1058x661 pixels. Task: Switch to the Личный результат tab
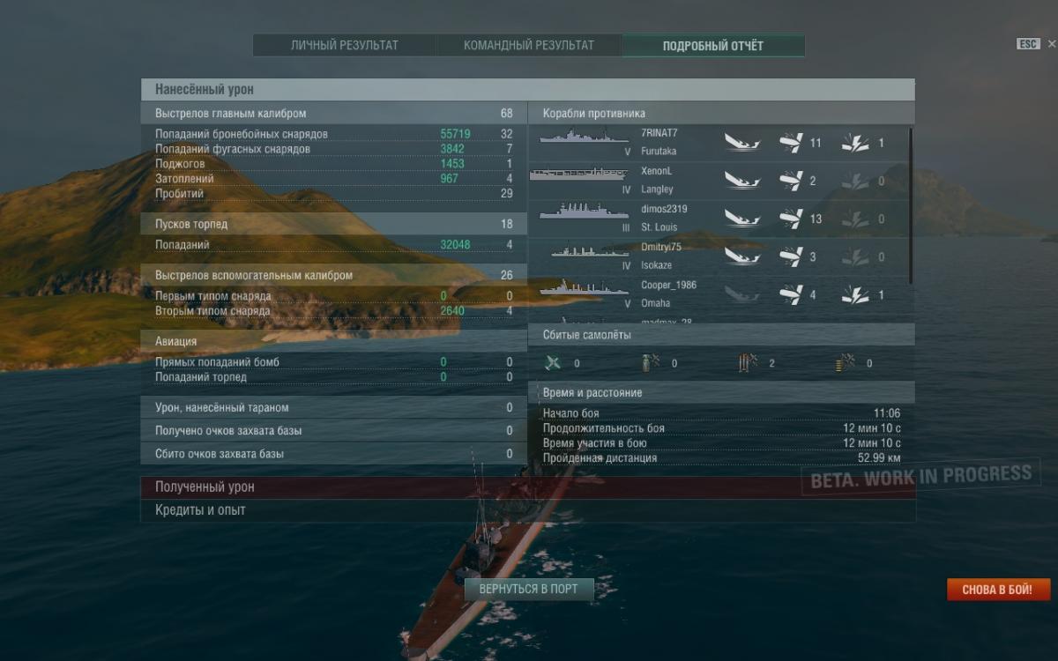(345, 45)
